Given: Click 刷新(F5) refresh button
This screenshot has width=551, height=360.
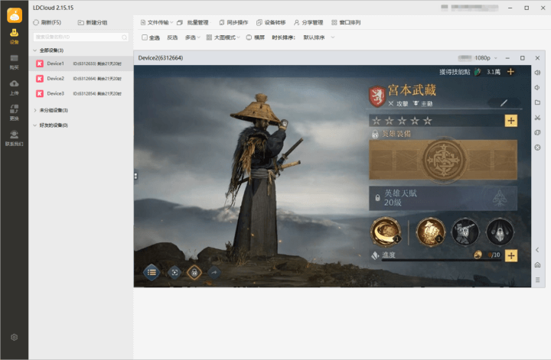Looking at the screenshot, I should click(x=47, y=22).
